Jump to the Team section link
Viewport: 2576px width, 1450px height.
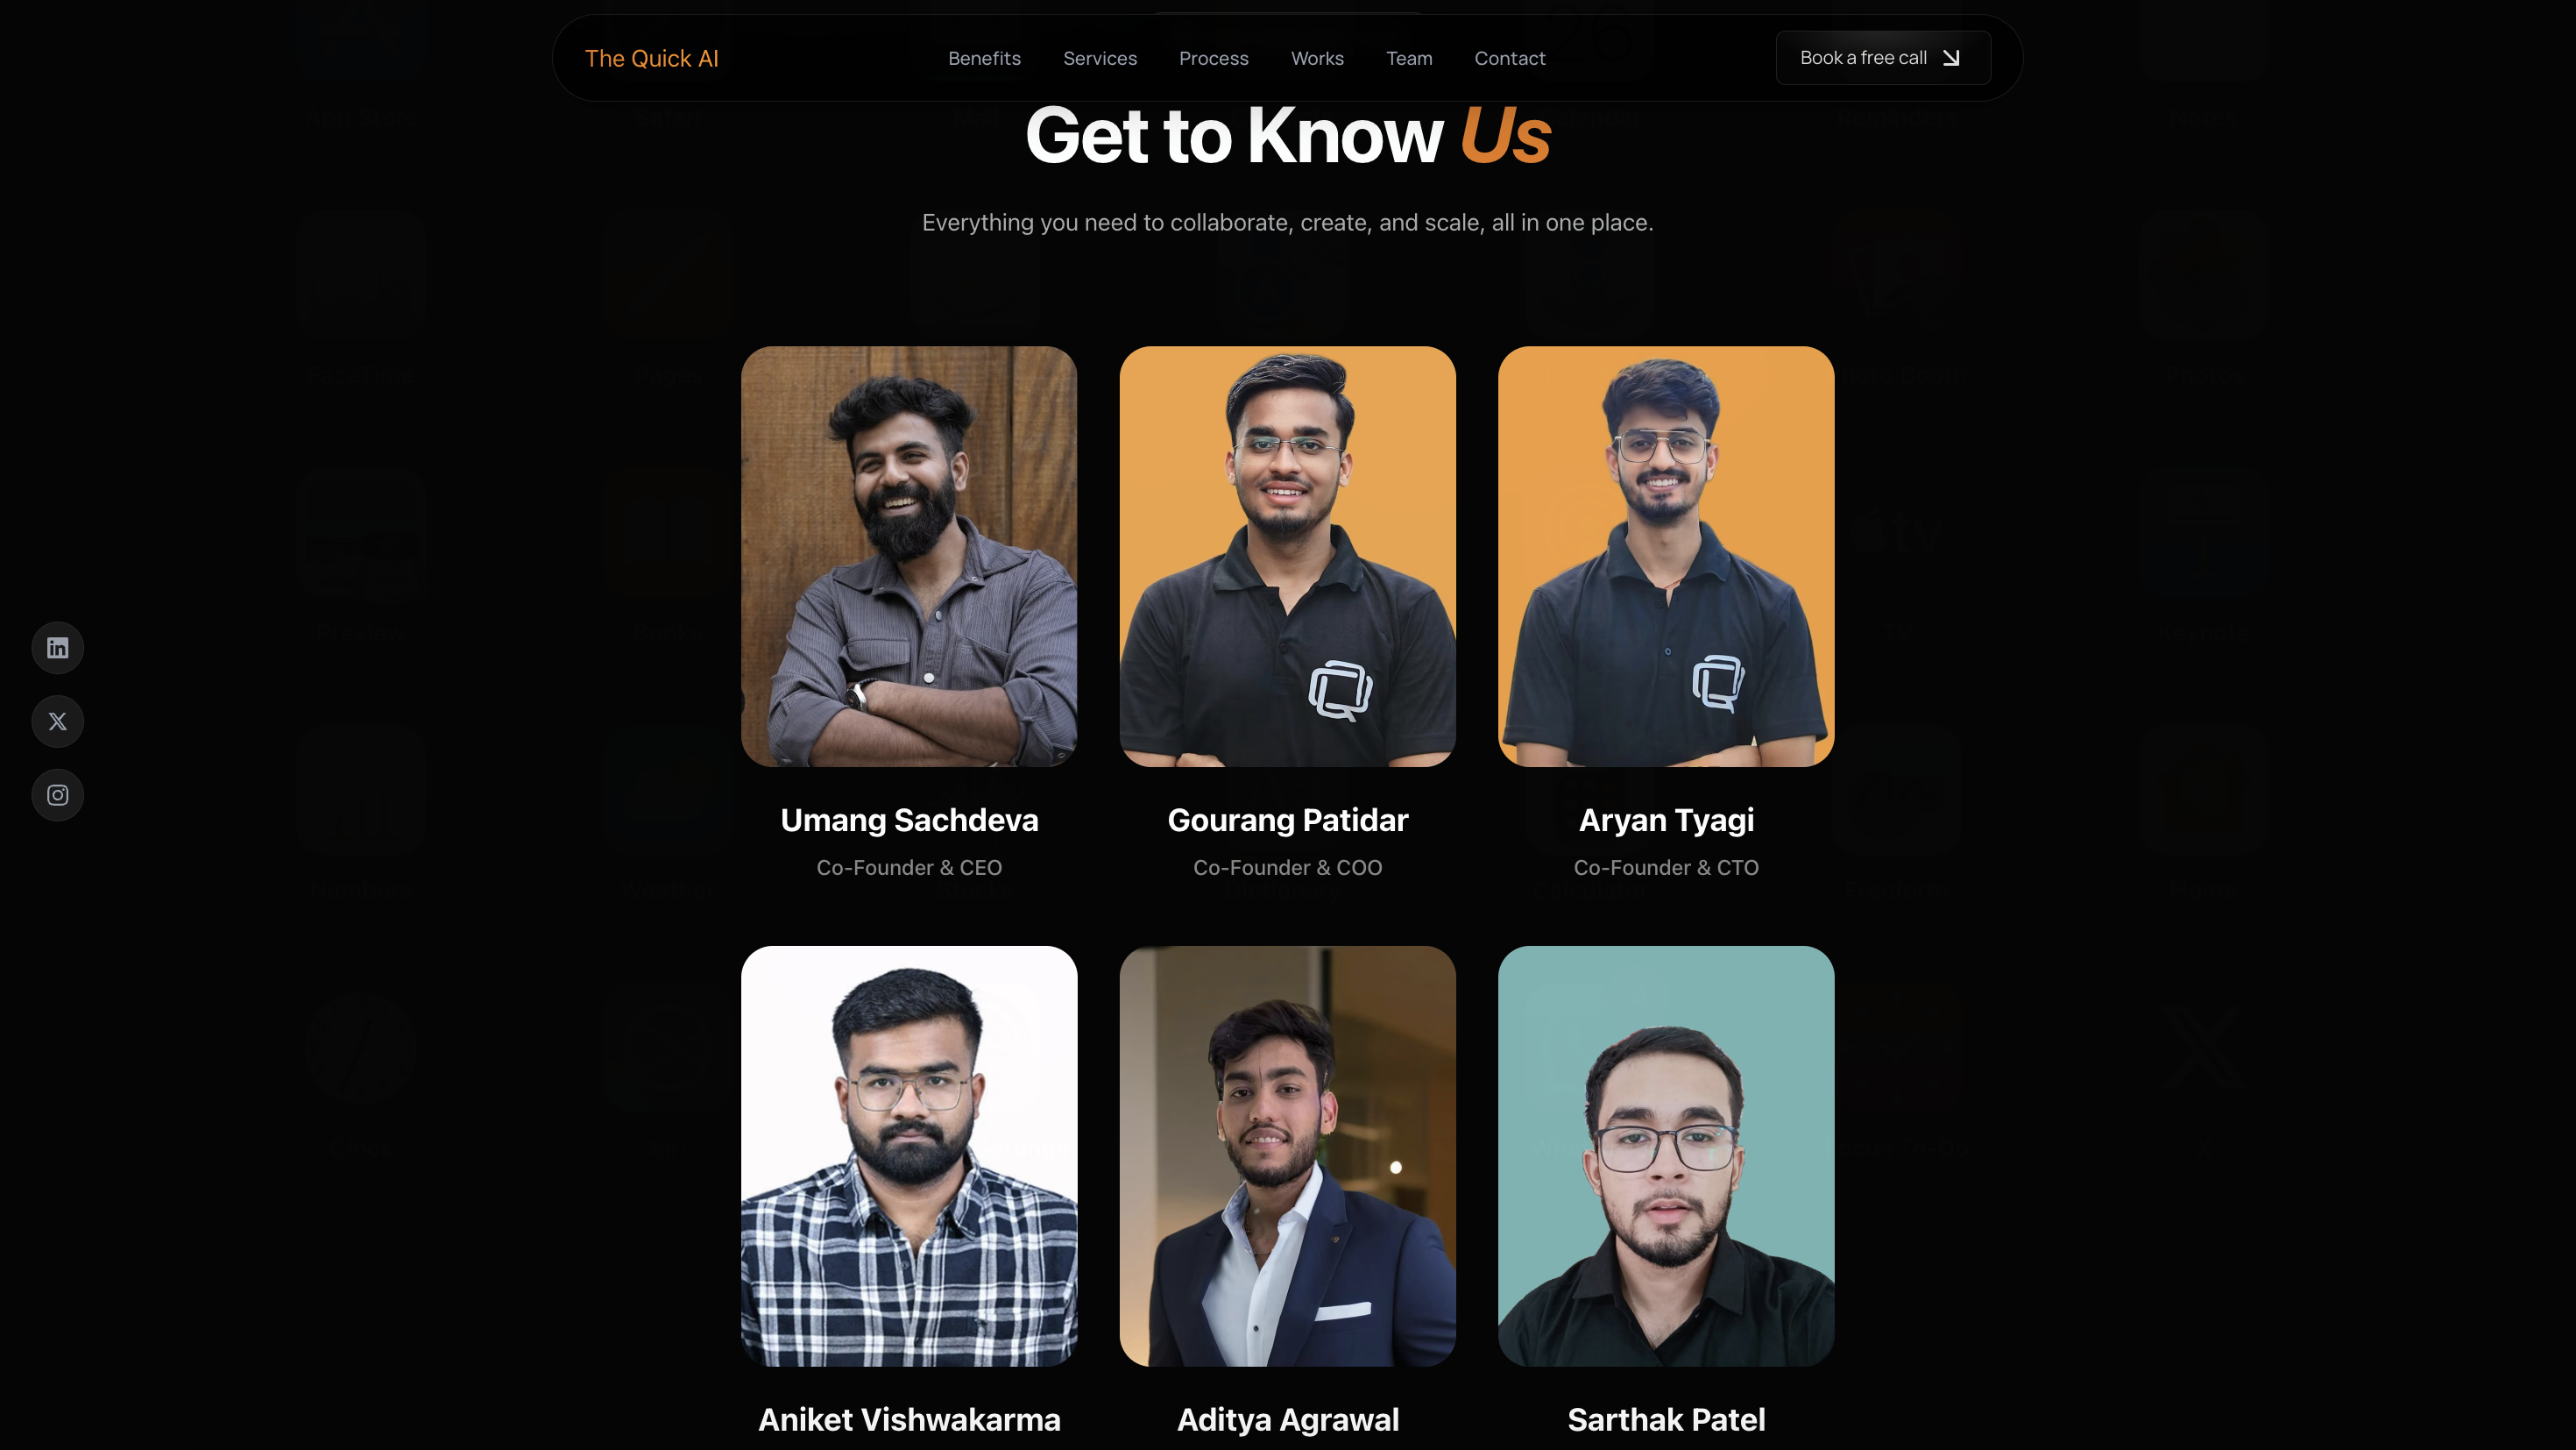tap(1409, 58)
